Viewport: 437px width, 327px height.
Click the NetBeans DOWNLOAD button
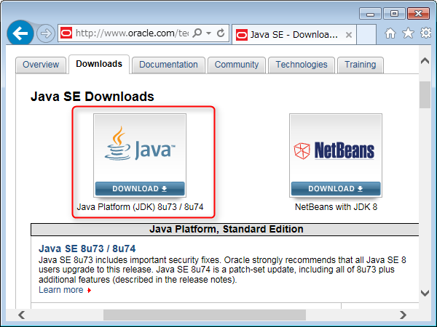pos(336,189)
